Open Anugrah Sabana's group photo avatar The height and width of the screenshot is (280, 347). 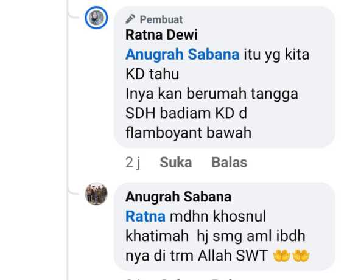(x=96, y=194)
